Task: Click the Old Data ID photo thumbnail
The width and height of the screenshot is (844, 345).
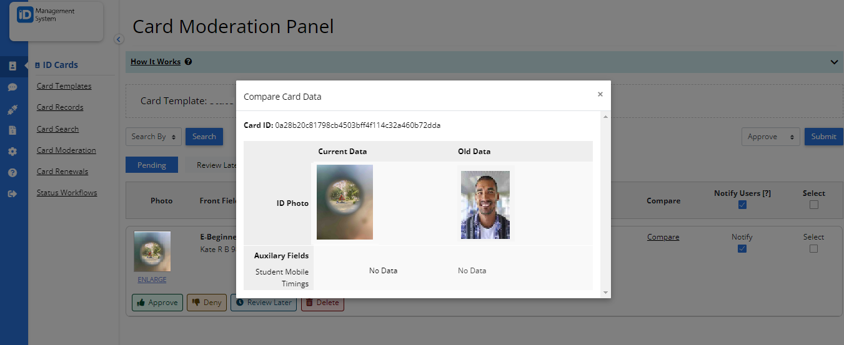Action: [485, 205]
